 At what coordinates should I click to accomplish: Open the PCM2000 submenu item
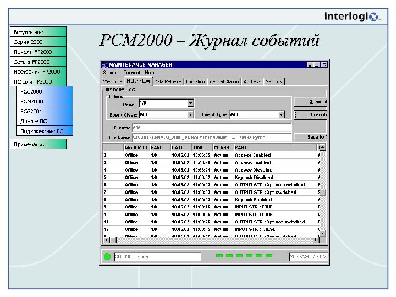click(45, 101)
